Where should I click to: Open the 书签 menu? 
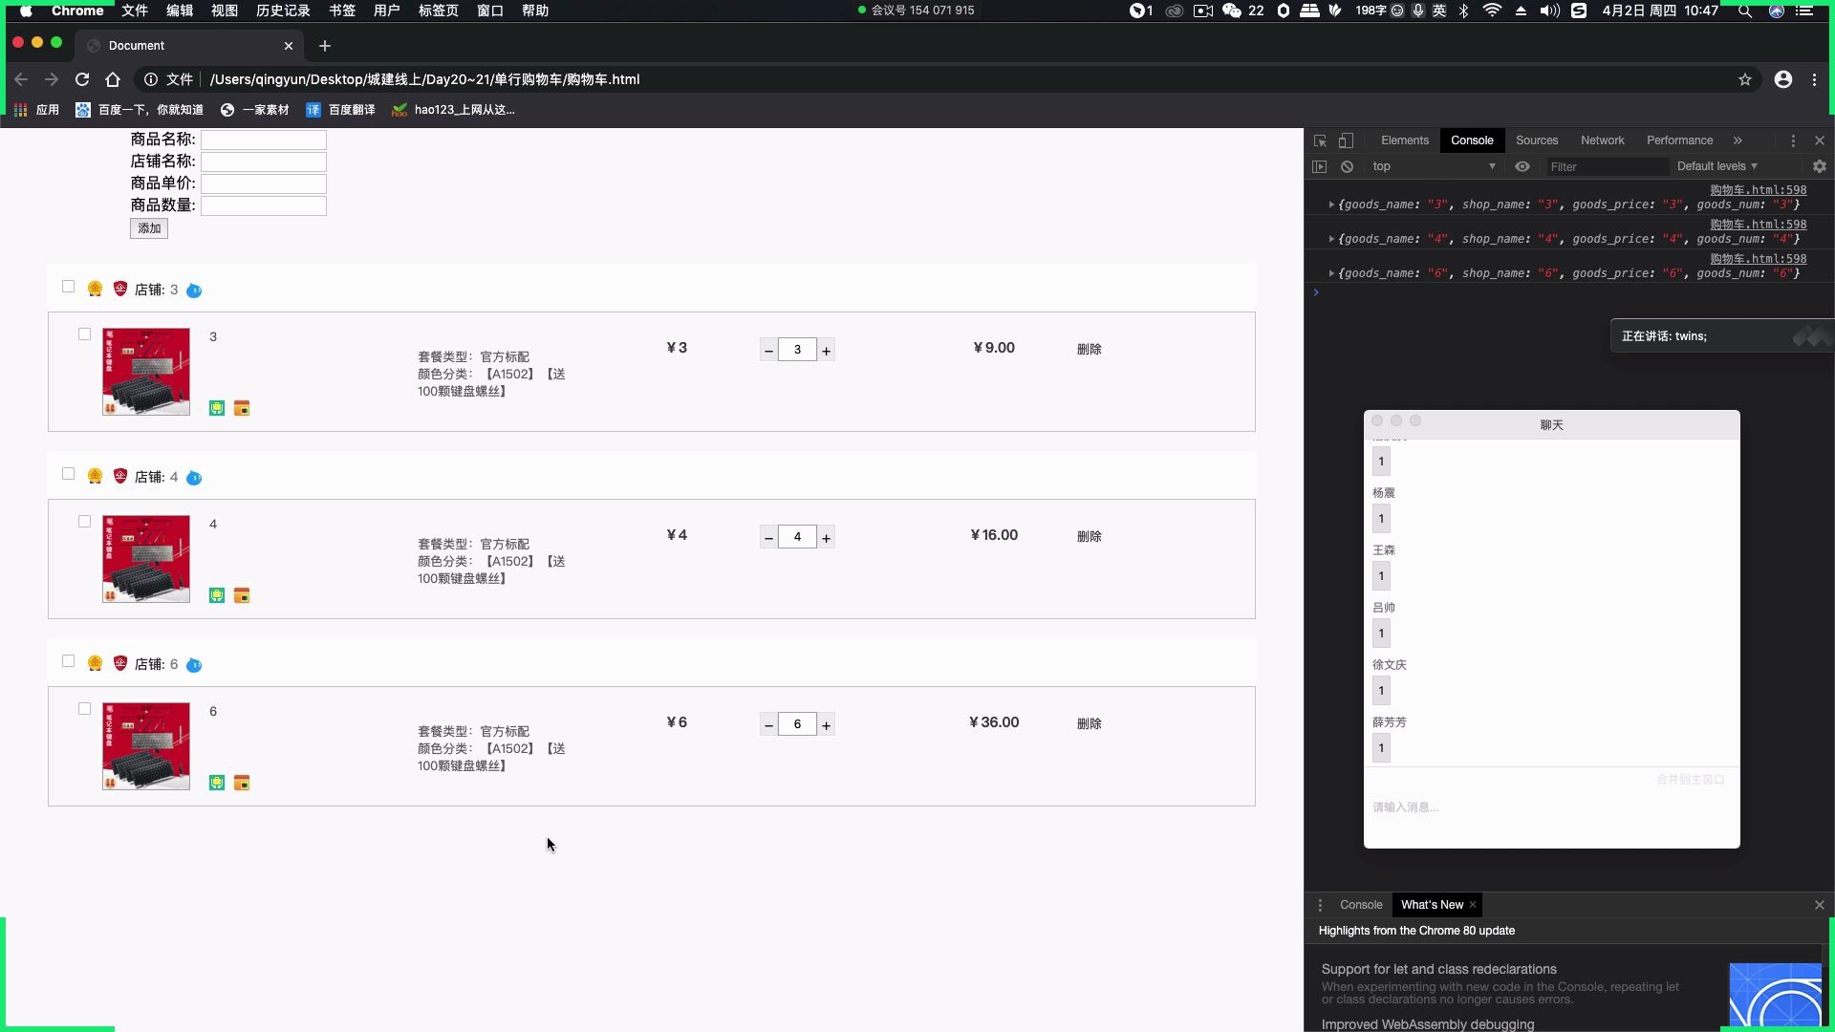coord(342,11)
